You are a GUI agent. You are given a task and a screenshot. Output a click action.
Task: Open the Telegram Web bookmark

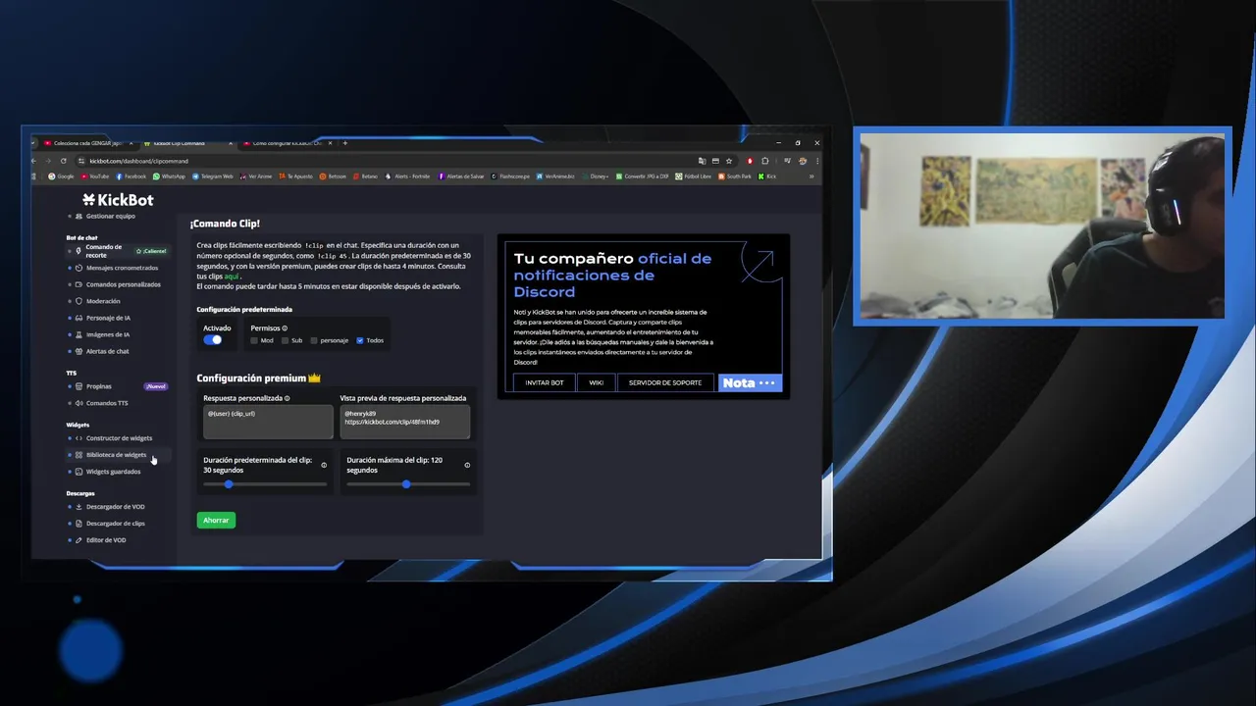213,176
